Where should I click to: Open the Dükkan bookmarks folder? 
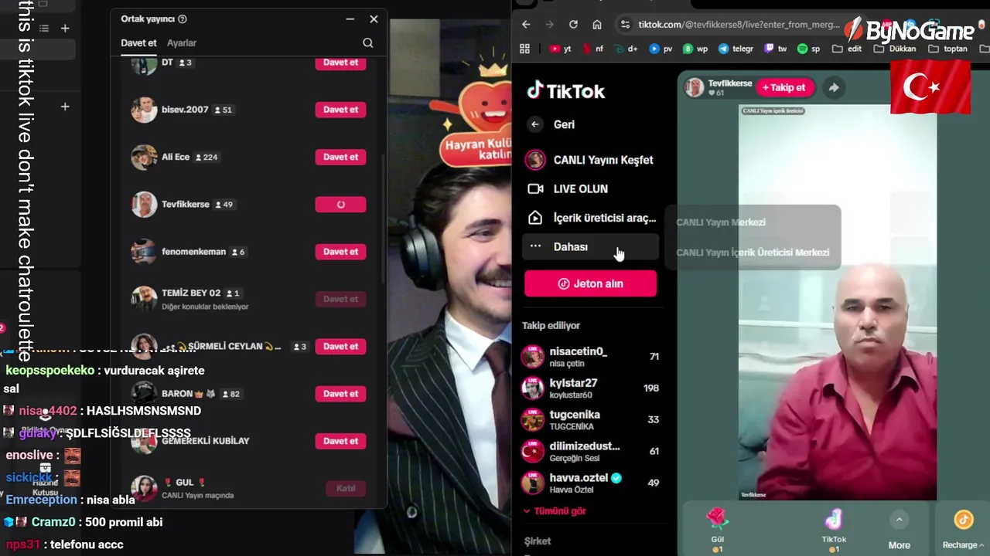[894, 49]
